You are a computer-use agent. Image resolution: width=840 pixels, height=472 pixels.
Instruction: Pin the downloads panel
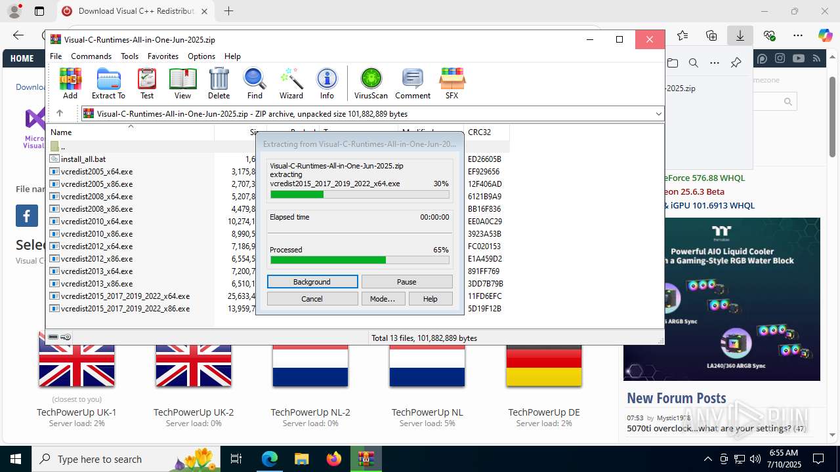[736, 63]
